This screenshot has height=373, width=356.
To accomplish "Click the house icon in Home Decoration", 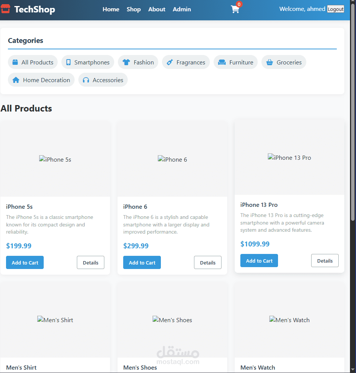I will tap(16, 80).
